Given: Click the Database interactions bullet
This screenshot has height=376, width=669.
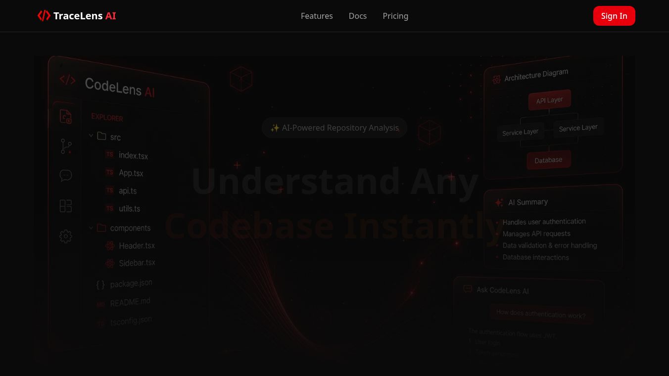Looking at the screenshot, I should click(x=536, y=257).
